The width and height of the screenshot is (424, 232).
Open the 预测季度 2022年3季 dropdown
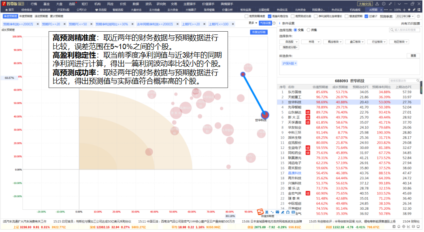[406, 16]
